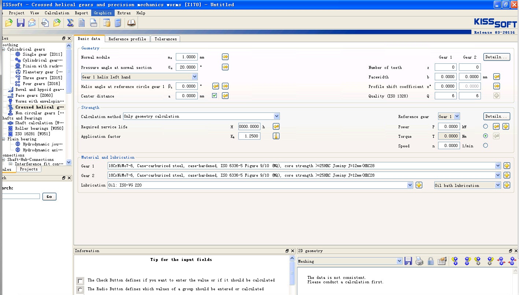The width and height of the screenshot is (519, 295).
Task: Click the module tree vertical scrollbar
Action: pos(68,104)
